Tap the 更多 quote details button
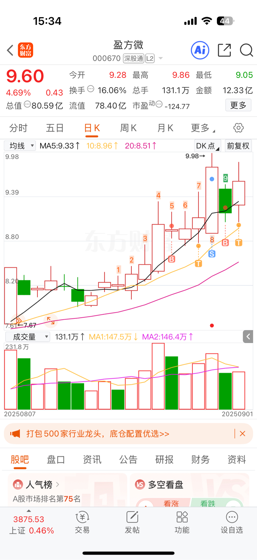Viewport: 257px width, 560px height. pos(238,105)
